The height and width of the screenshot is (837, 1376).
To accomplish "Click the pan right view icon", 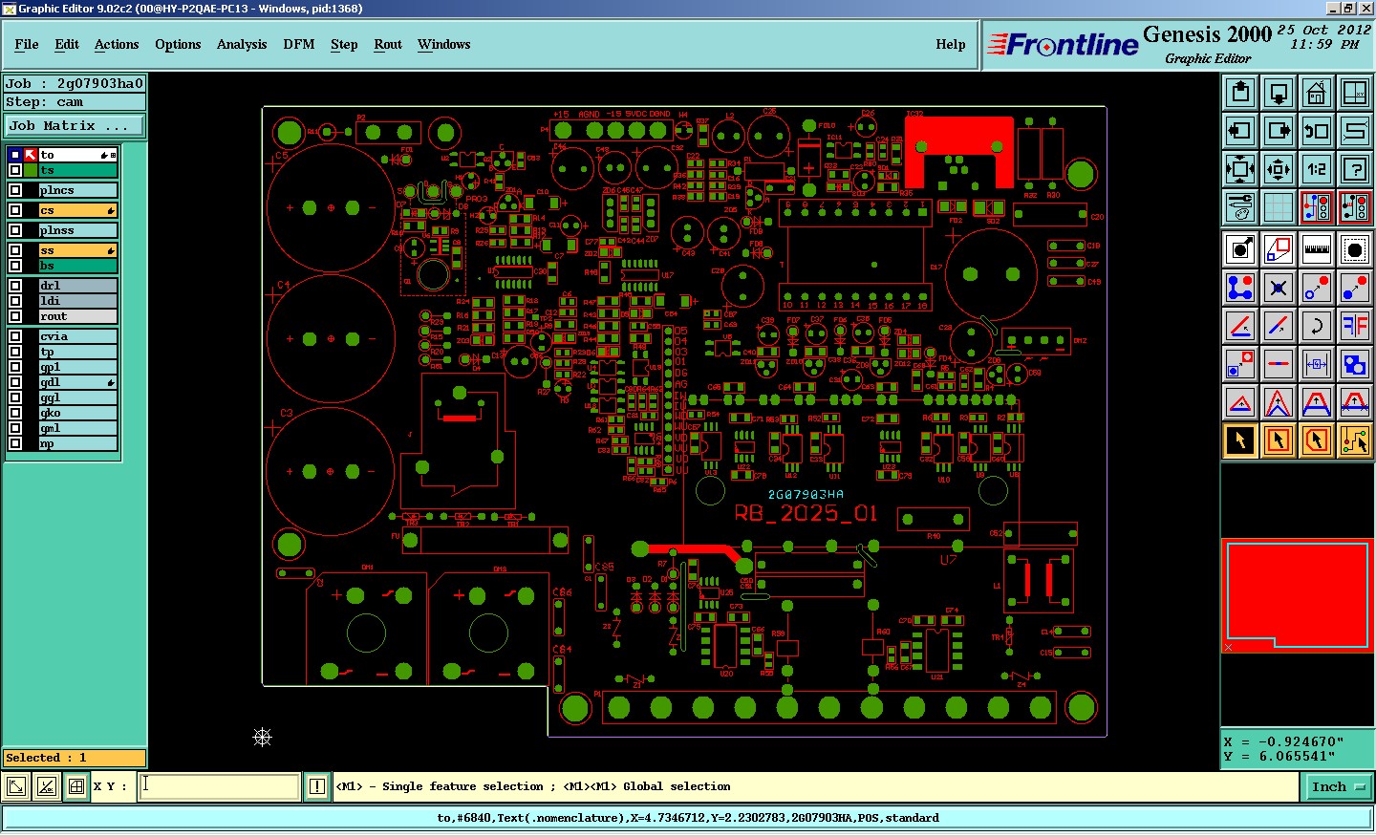I will (x=1279, y=131).
